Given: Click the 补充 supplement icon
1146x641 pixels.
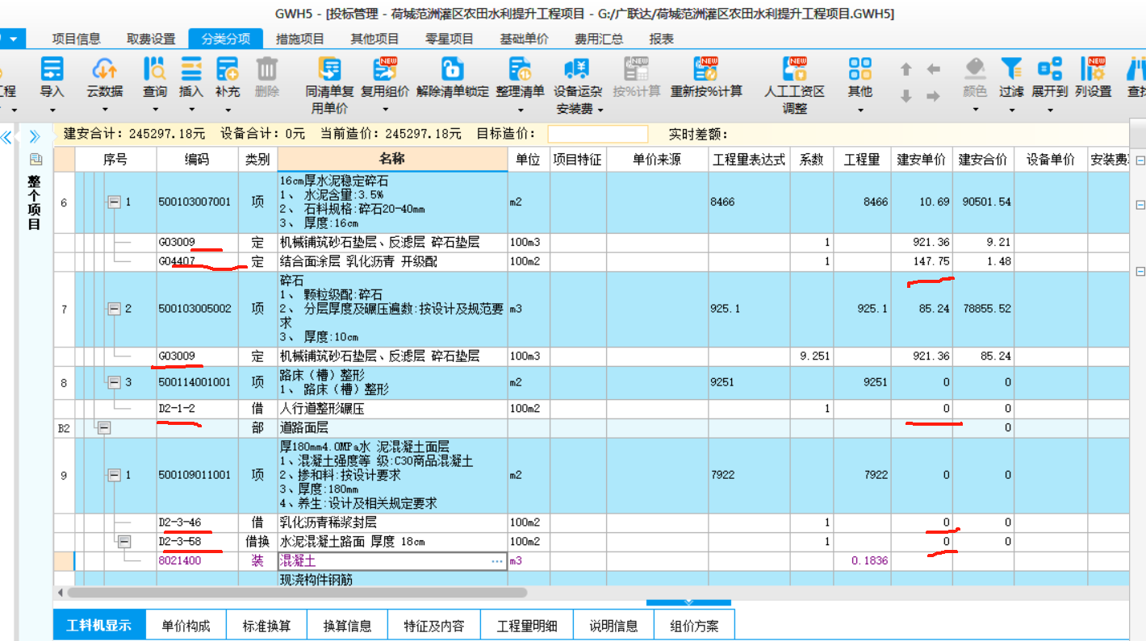Looking at the screenshot, I should coord(228,69).
